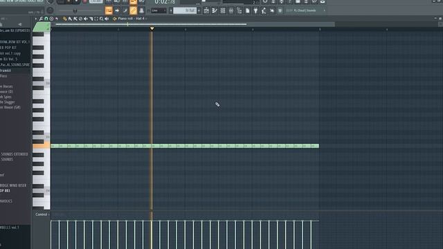Open the Piano roll view button
443x249 pixels.
click(x=215, y=10)
